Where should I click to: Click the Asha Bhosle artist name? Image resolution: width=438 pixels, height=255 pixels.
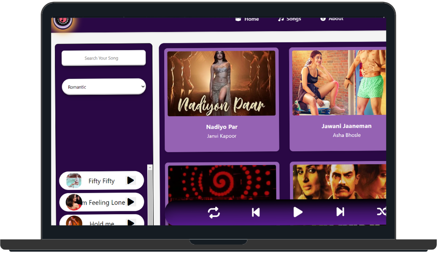346,135
